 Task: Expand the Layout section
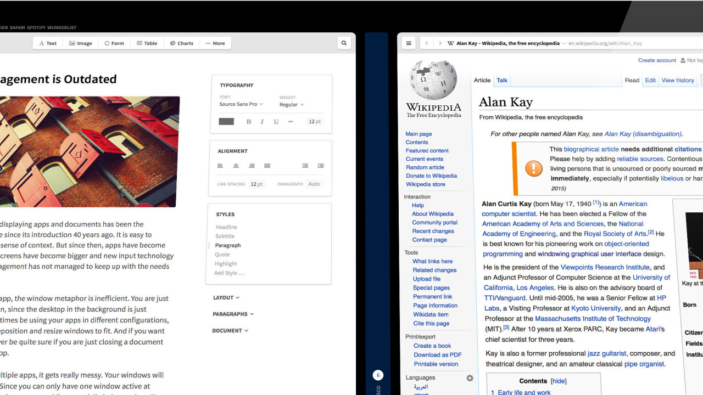[226, 298]
